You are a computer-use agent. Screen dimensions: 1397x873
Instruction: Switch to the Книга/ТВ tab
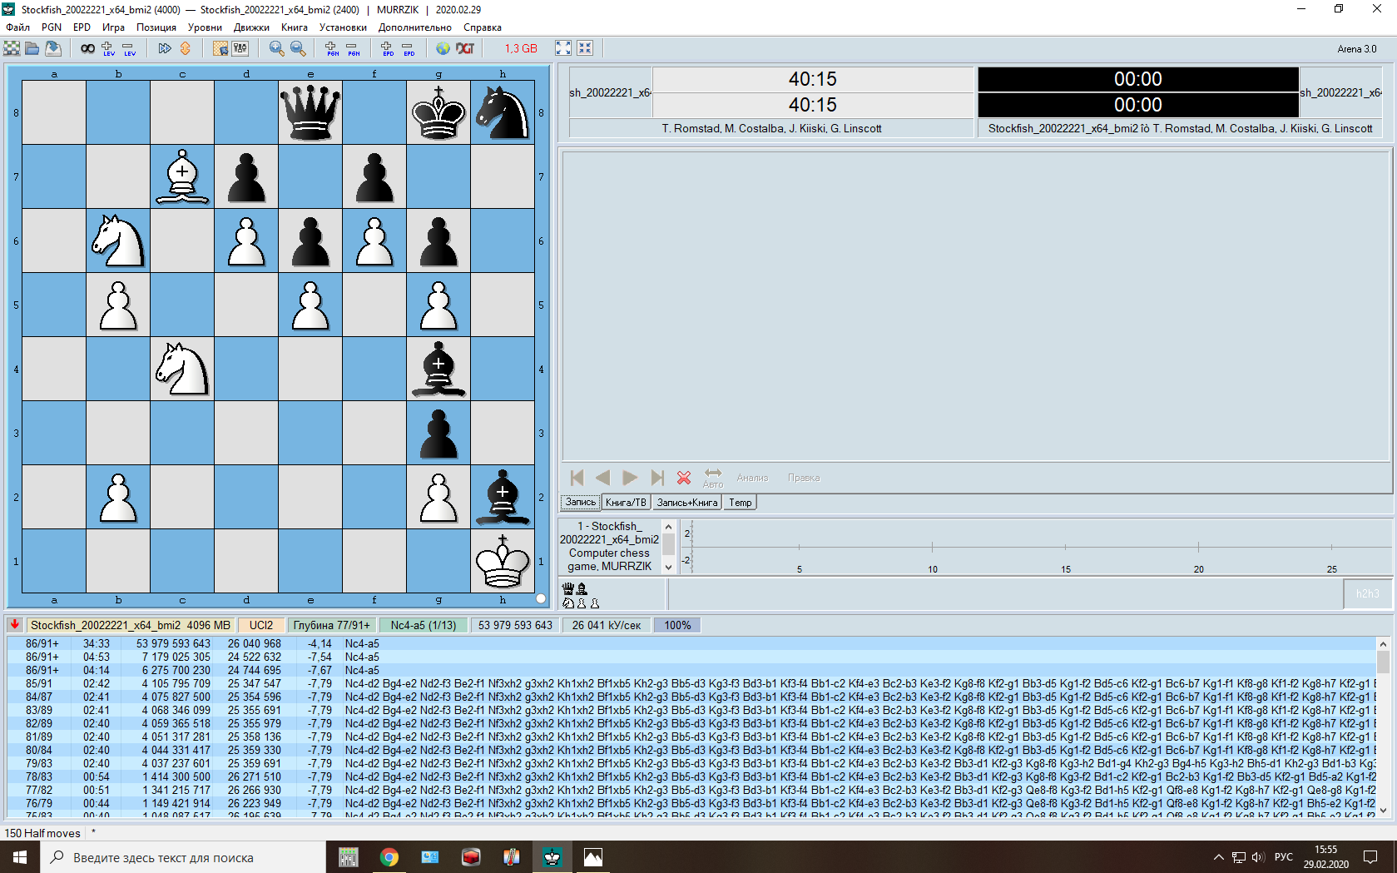[625, 503]
